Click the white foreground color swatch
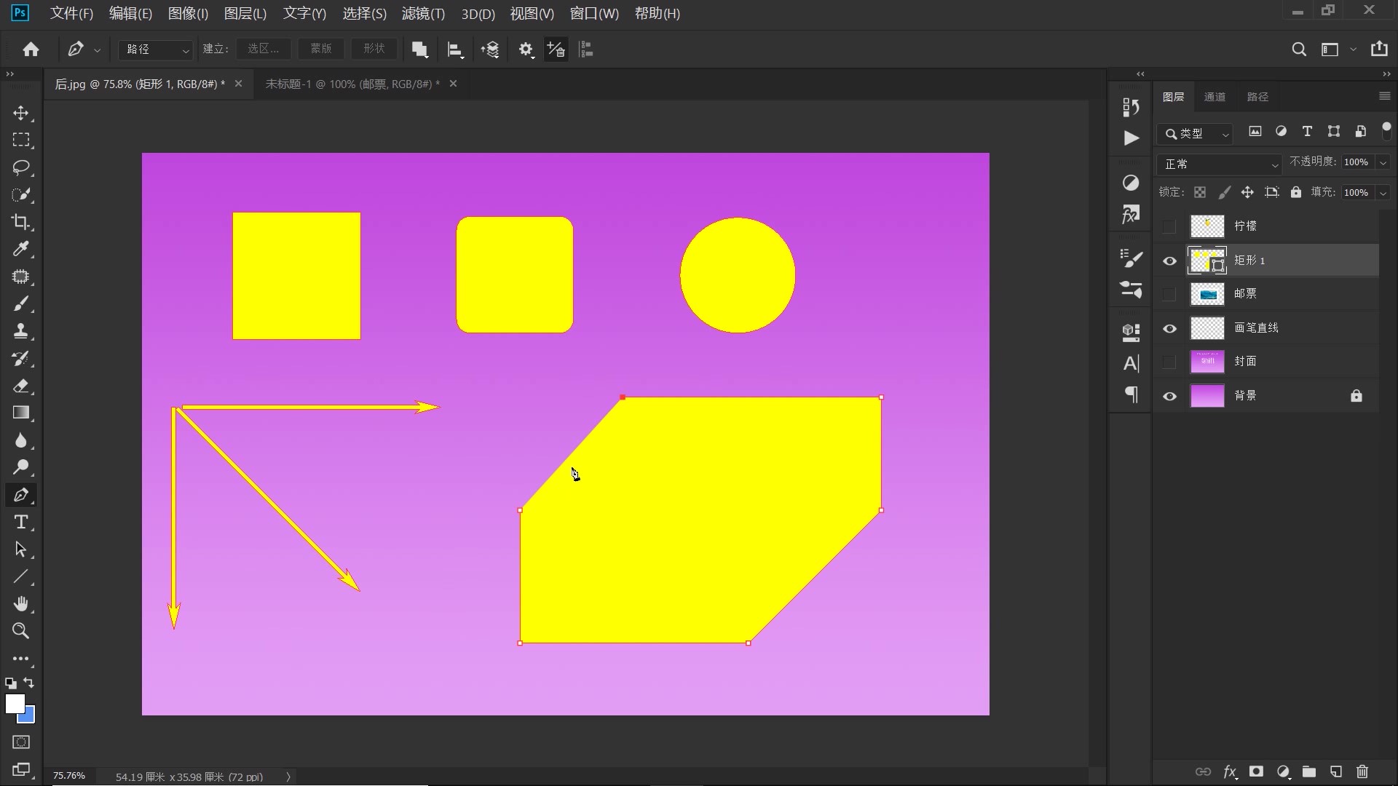The height and width of the screenshot is (786, 1398). pyautogui.click(x=14, y=703)
